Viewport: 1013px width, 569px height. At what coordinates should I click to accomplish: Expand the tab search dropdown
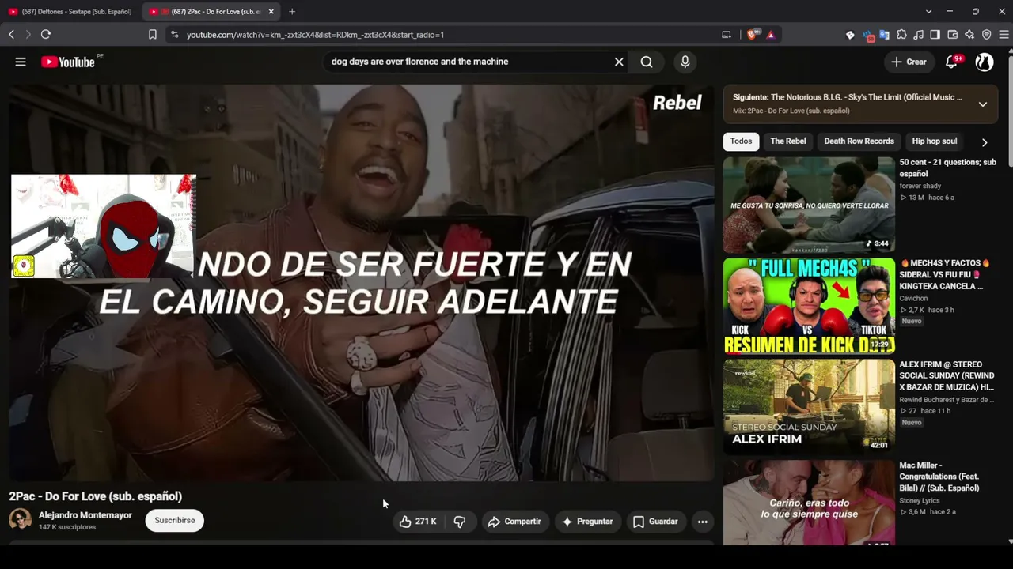pos(928,12)
